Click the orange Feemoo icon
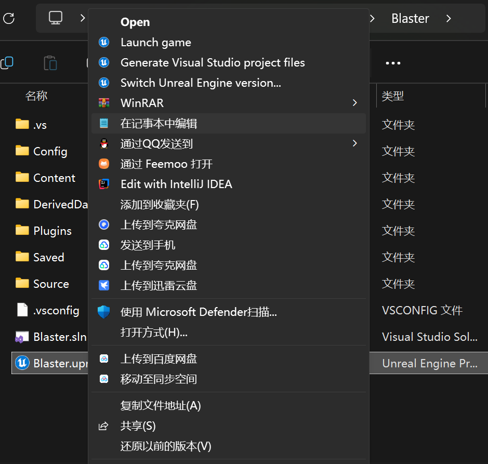The height and width of the screenshot is (464, 488). tap(104, 164)
